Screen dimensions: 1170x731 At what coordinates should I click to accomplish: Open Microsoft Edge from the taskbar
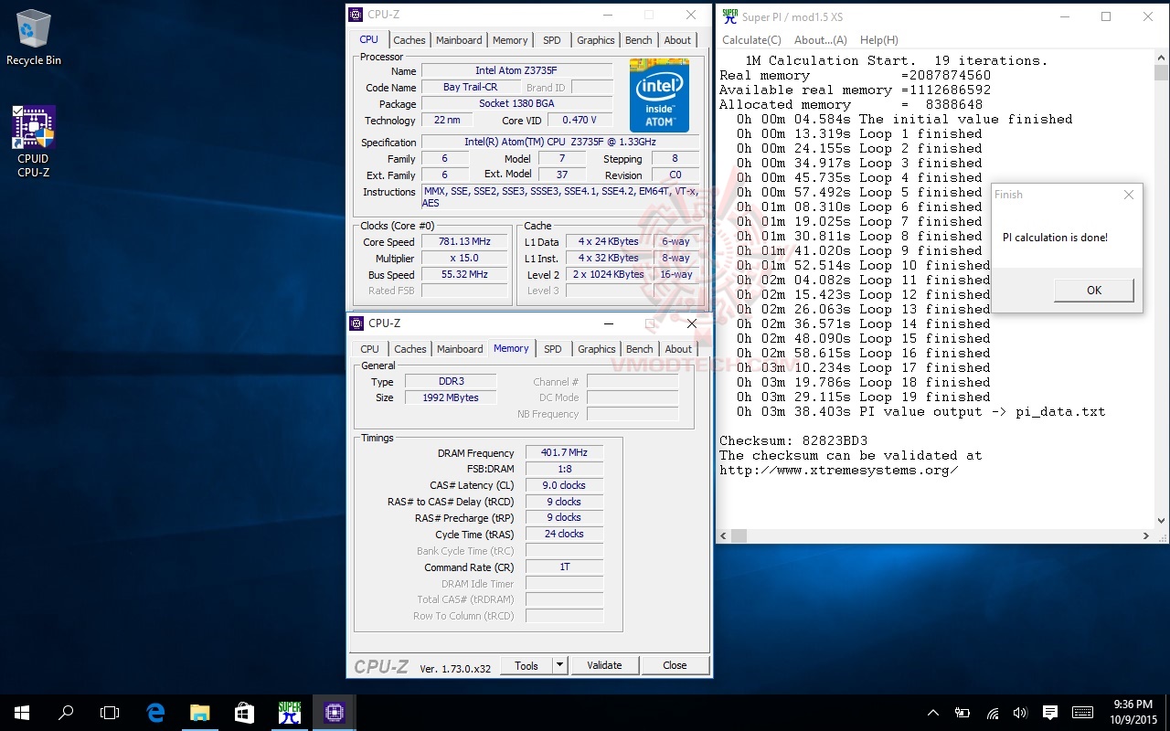pyautogui.click(x=155, y=713)
